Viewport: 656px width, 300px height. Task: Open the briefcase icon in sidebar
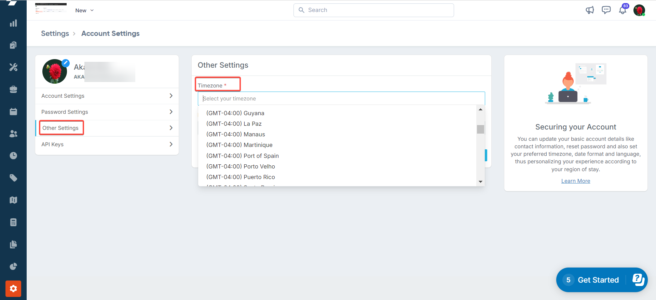click(x=13, y=90)
